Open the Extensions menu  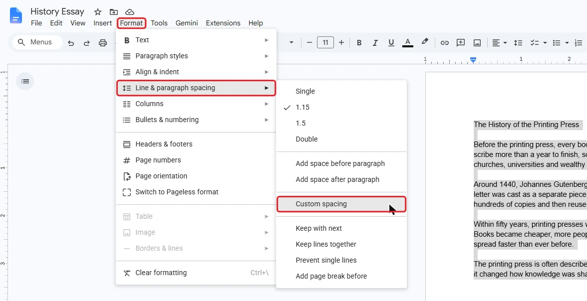pyautogui.click(x=223, y=23)
